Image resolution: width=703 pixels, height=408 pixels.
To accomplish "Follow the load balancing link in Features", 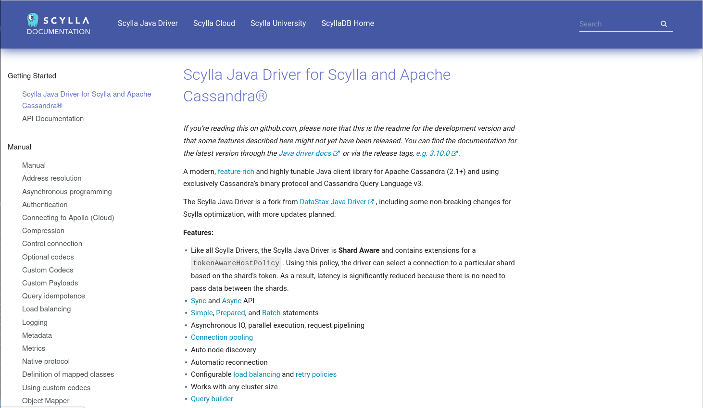I will pos(256,374).
